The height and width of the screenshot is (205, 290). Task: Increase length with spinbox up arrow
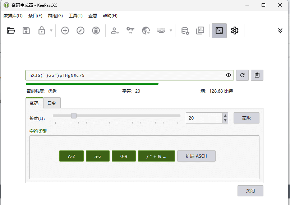[225, 116]
